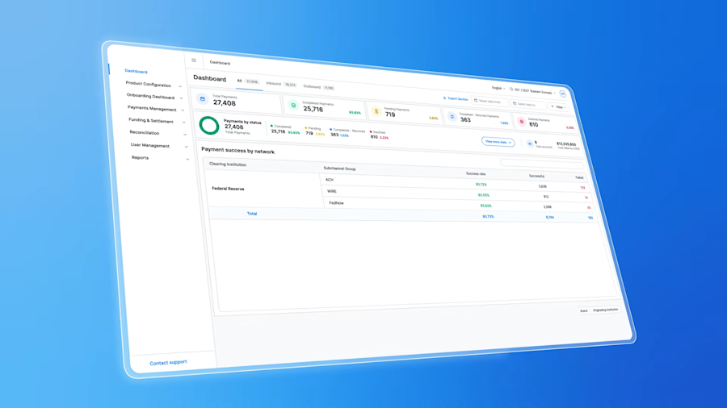Click the Contact support link
The width and height of the screenshot is (727, 408).
pos(168,363)
